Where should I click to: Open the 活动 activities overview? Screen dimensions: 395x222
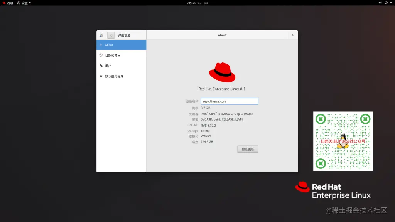click(8, 3)
